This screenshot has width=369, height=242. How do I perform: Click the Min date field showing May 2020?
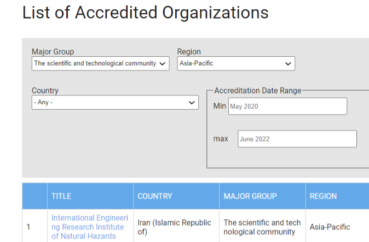tap(287, 107)
